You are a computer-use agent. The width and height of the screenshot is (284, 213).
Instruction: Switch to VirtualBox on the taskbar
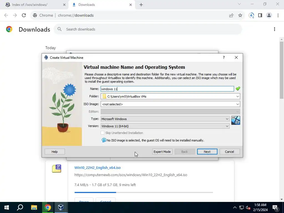61,207
